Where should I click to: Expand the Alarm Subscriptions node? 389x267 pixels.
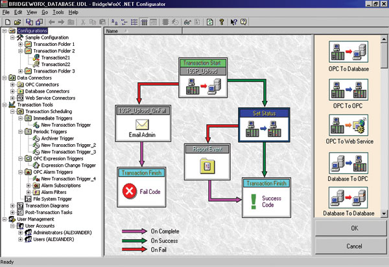(x=29, y=186)
